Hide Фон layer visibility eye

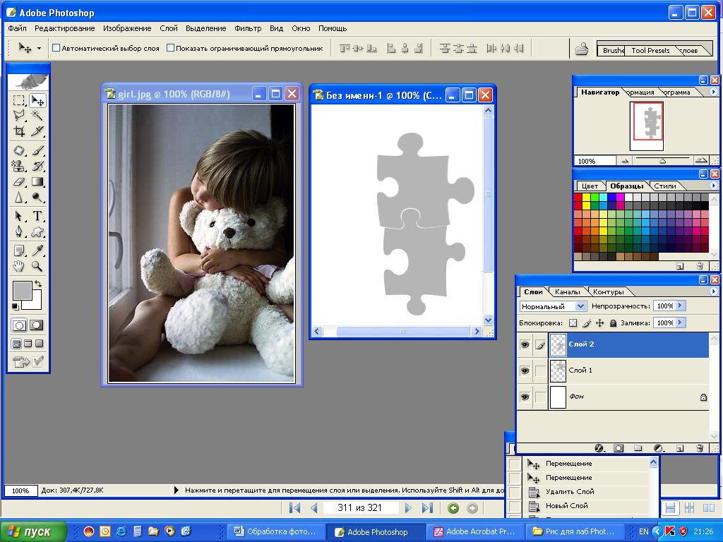[525, 397]
